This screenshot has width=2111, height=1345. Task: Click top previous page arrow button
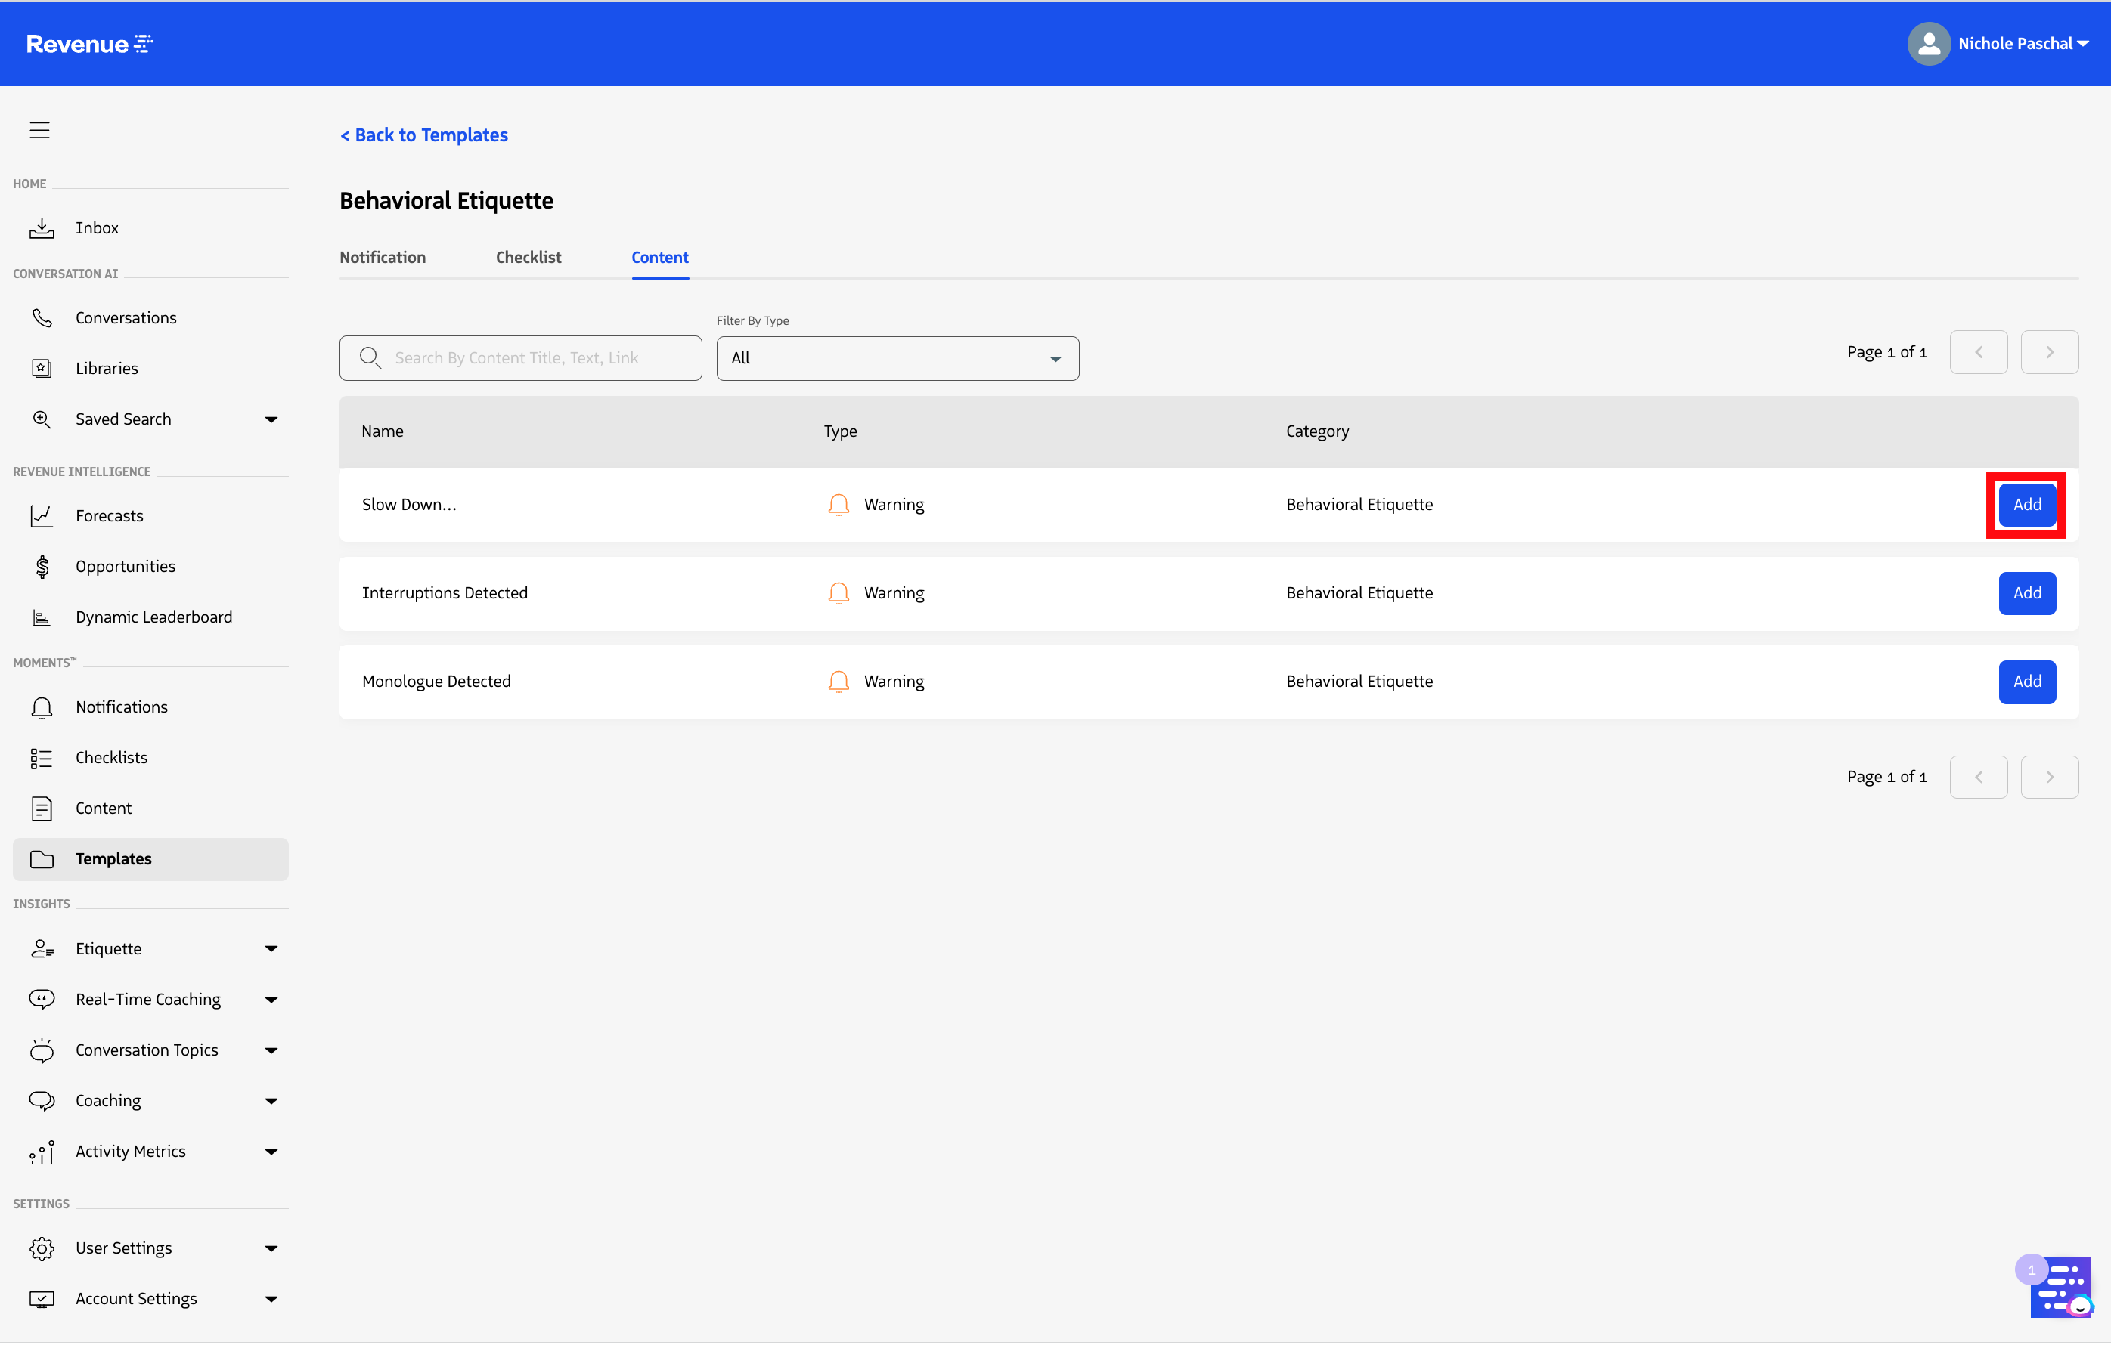click(1979, 352)
